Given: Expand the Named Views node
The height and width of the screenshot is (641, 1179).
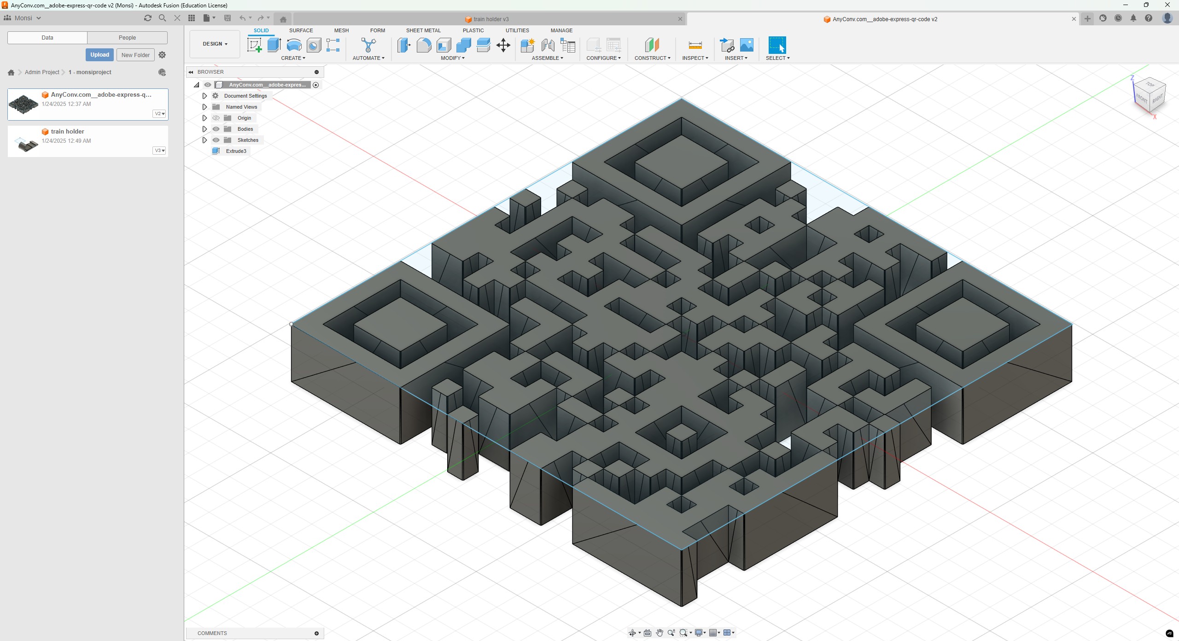Looking at the screenshot, I should click(204, 107).
